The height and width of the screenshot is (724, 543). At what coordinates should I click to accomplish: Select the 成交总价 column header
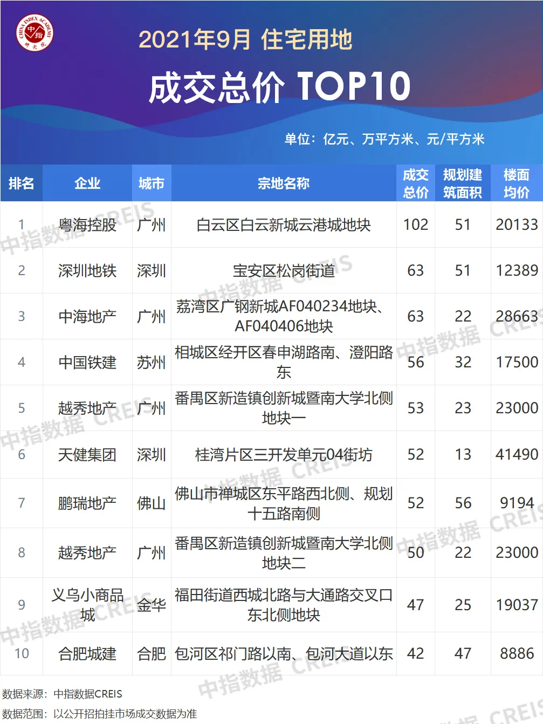coord(416,183)
